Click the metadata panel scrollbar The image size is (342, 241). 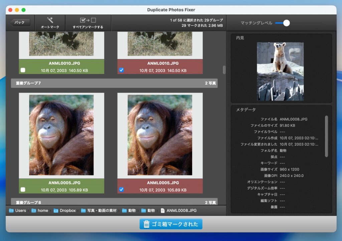tap(326, 136)
